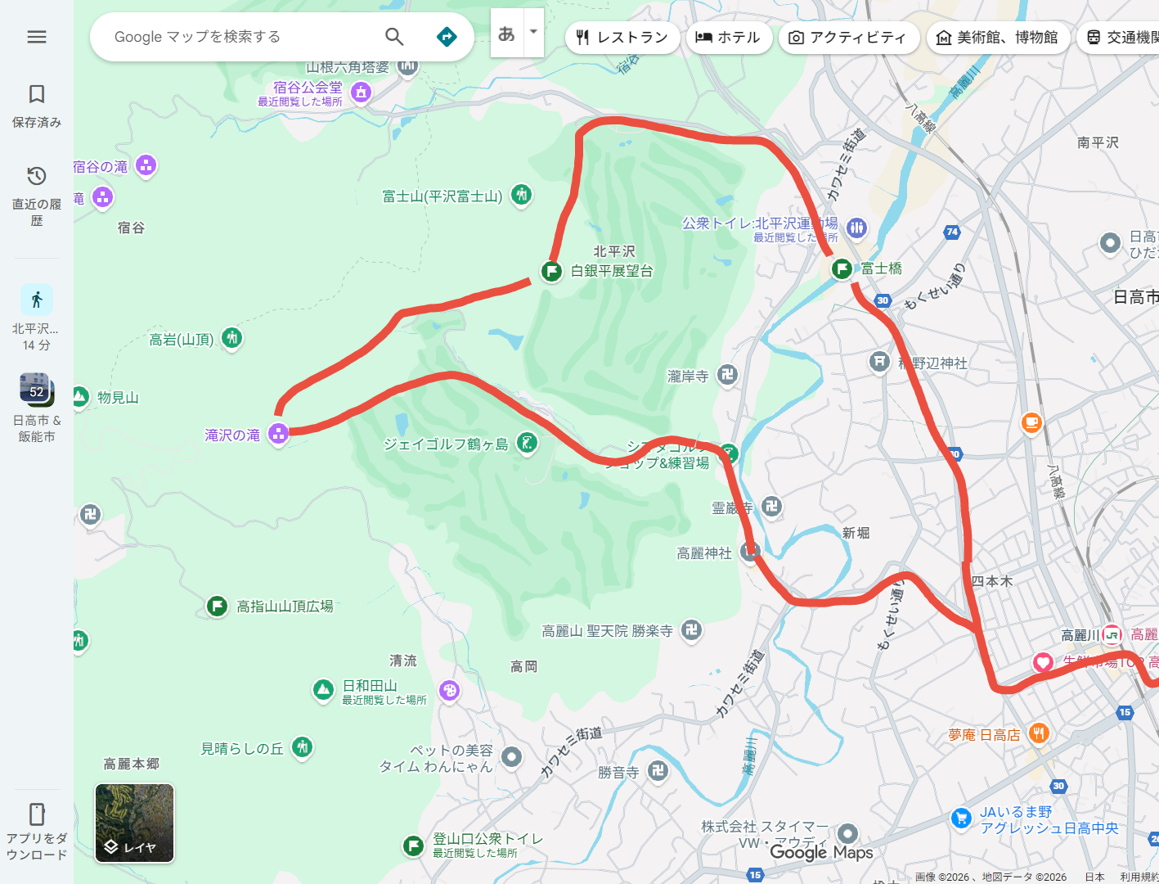Open the レイヤ satellite layer thumbnail
This screenshot has width=1159, height=884.
click(135, 823)
